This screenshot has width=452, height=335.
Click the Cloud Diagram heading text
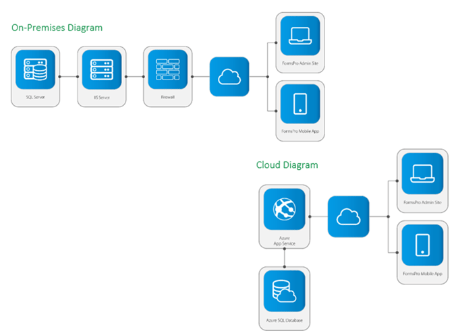point(287,164)
